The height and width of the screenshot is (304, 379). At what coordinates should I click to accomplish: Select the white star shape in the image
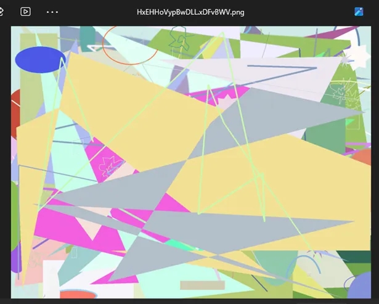click(357, 57)
